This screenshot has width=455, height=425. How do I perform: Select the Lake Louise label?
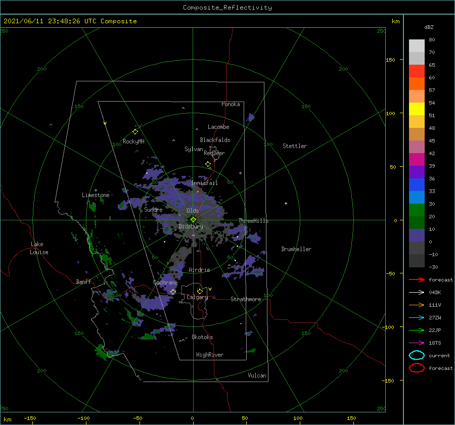click(39, 248)
